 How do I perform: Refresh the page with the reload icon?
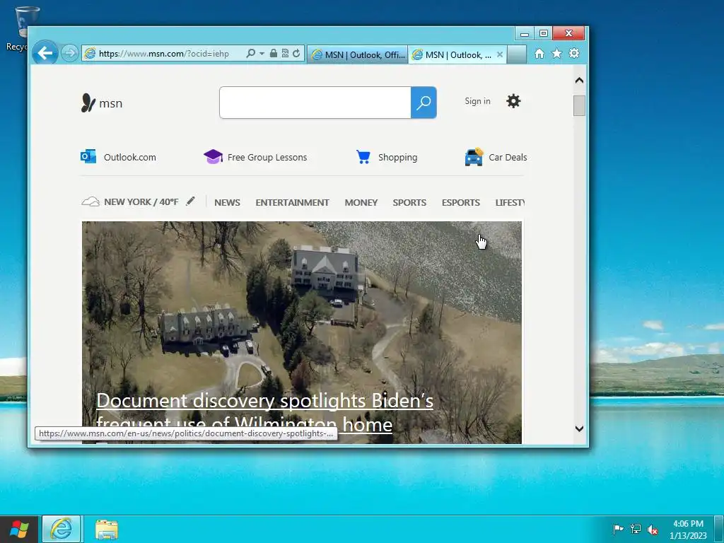coord(296,53)
